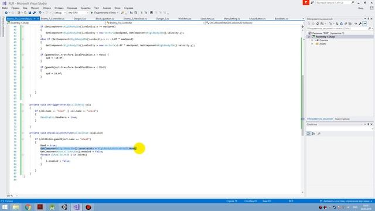This screenshot has height=211, width=375.
Task: Click the navigate backward circle icon
Action: click(6, 13)
